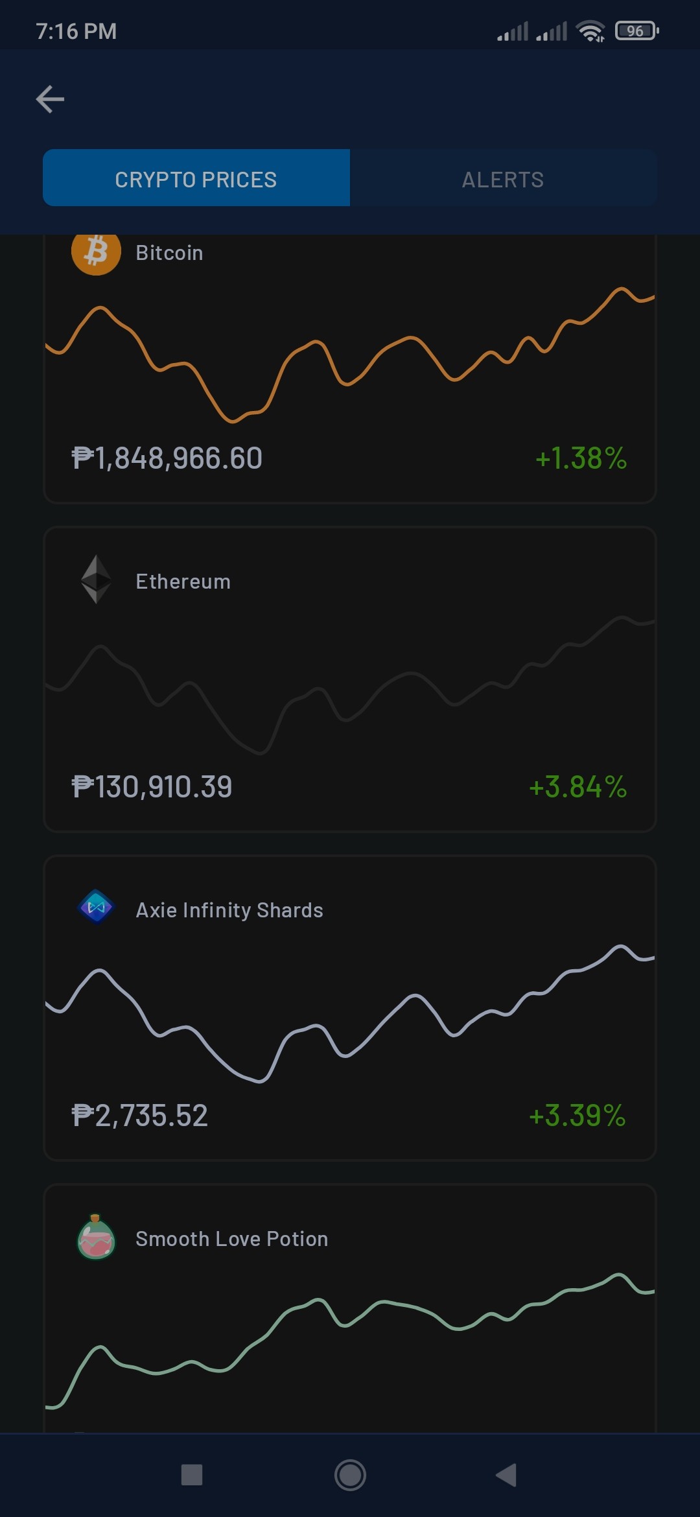Image resolution: width=700 pixels, height=1517 pixels.
Task: Tap the Axie Infinity +3.39% change
Action: pos(577,1115)
